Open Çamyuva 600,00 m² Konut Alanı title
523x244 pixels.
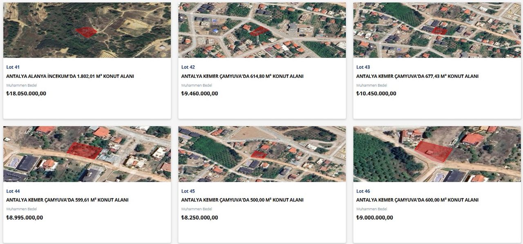click(417, 200)
